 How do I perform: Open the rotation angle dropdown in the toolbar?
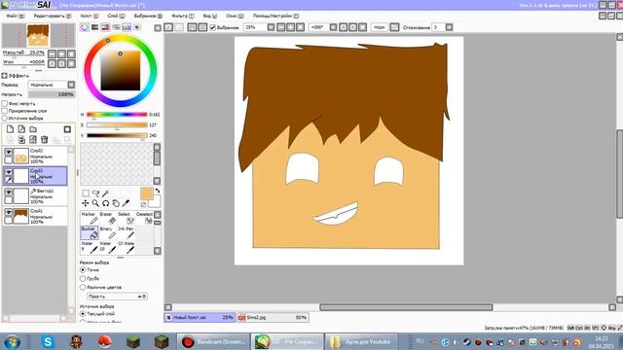tap(333, 27)
